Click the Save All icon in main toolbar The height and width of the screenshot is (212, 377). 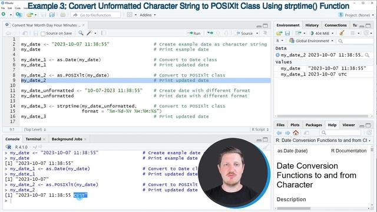click(52, 15)
